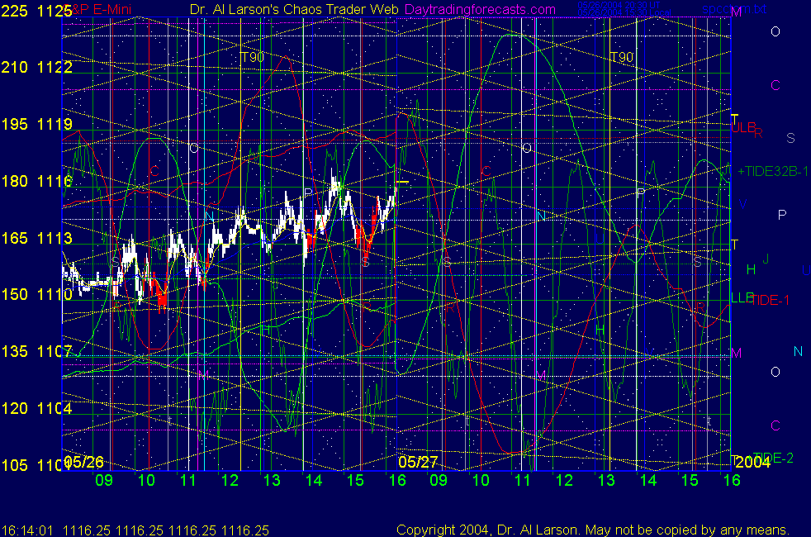811x537 pixels.
Task: Select the '195 1119' price axis label
Action: [36, 124]
